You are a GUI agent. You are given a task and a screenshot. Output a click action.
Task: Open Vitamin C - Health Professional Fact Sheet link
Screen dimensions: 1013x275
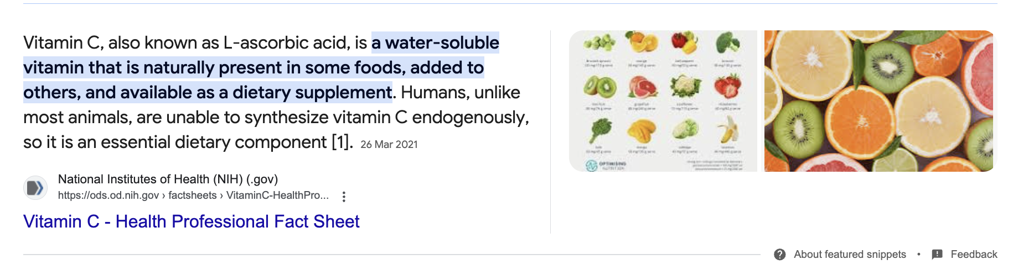pyautogui.click(x=192, y=221)
